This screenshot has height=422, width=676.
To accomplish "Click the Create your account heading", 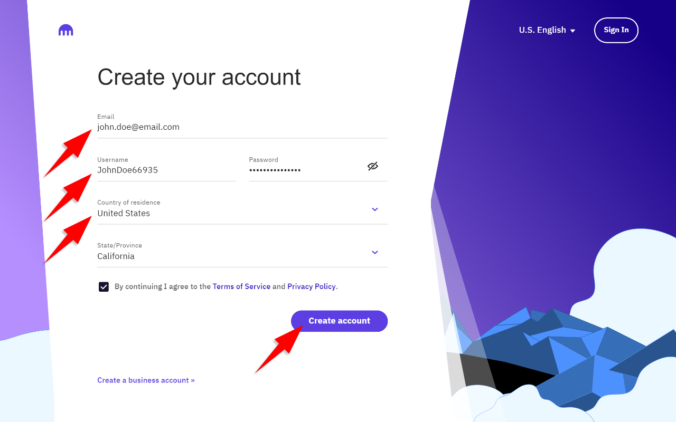I will (x=199, y=77).
